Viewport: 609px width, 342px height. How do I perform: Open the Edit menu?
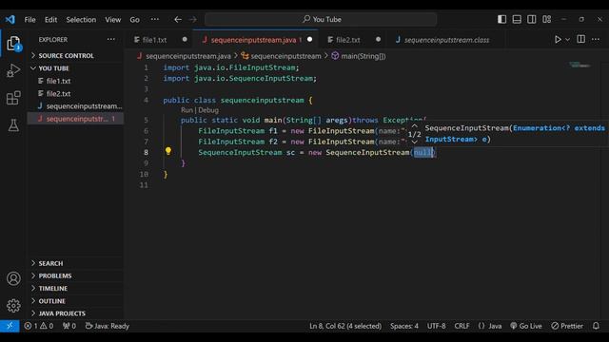tap(50, 19)
